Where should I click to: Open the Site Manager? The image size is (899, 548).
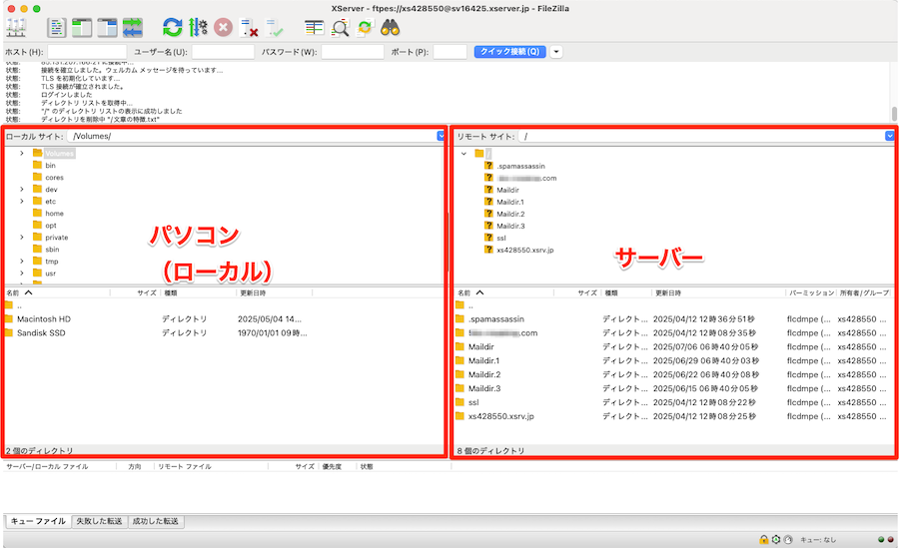tap(15, 28)
